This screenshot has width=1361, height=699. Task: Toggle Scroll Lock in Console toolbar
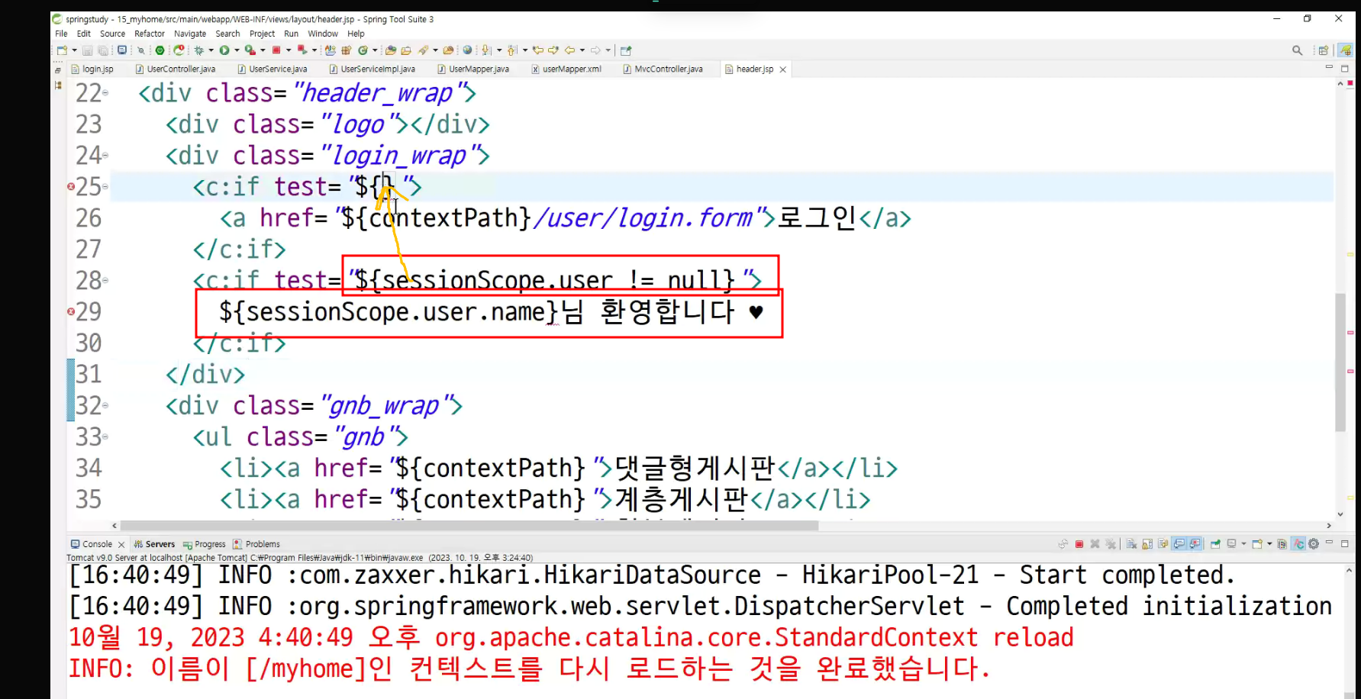click(1147, 544)
